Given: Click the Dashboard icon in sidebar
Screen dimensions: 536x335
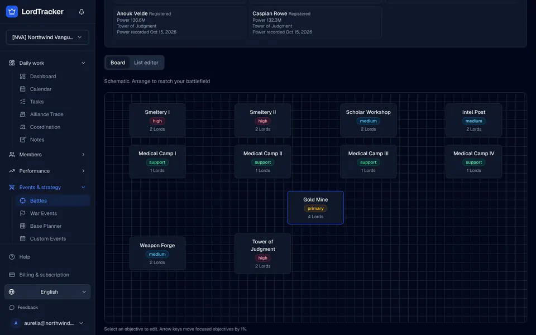Looking at the screenshot, I should 22,76.
